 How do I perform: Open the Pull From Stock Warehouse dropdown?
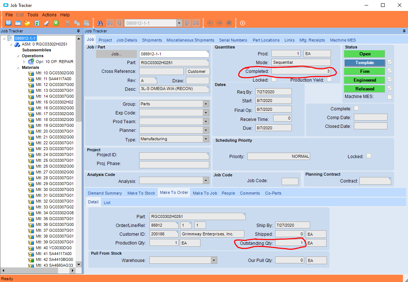214,260
